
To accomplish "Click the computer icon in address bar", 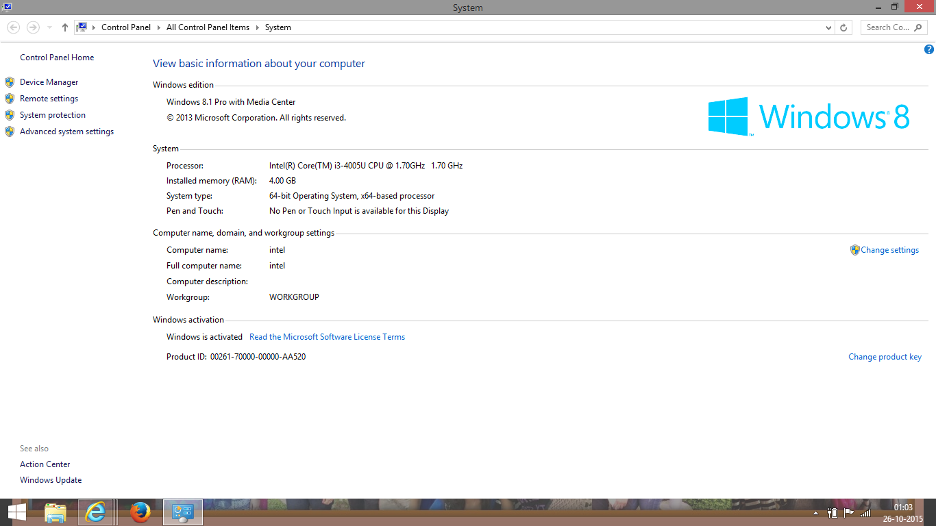I will 82,27.
